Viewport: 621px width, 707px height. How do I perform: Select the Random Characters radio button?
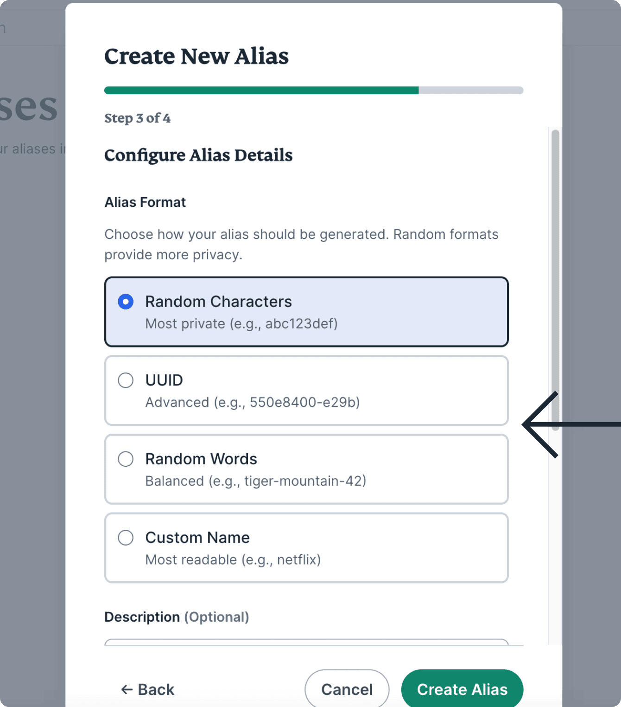click(x=126, y=302)
